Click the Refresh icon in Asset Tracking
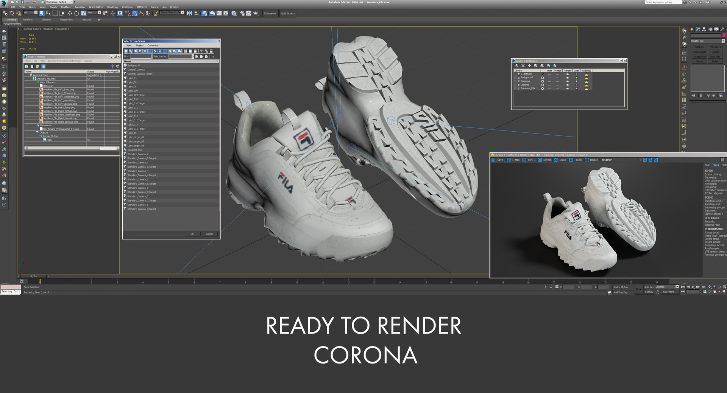This screenshot has height=393, width=727. coord(27,67)
